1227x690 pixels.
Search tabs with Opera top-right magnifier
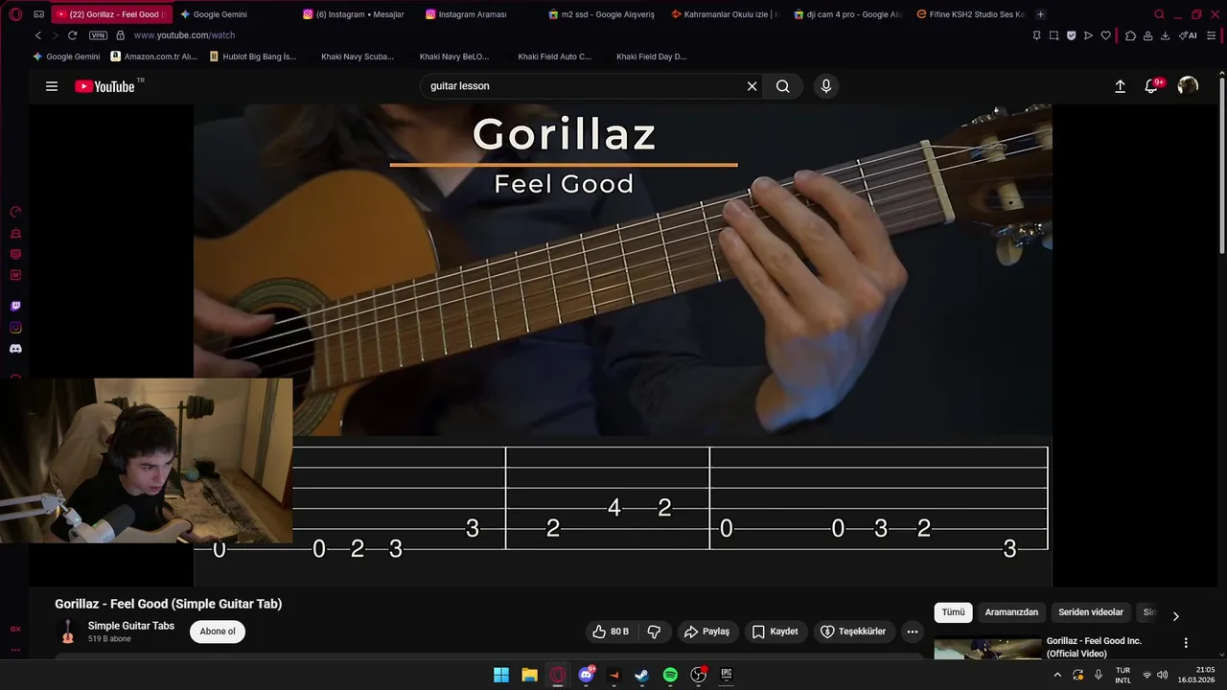tap(1160, 14)
